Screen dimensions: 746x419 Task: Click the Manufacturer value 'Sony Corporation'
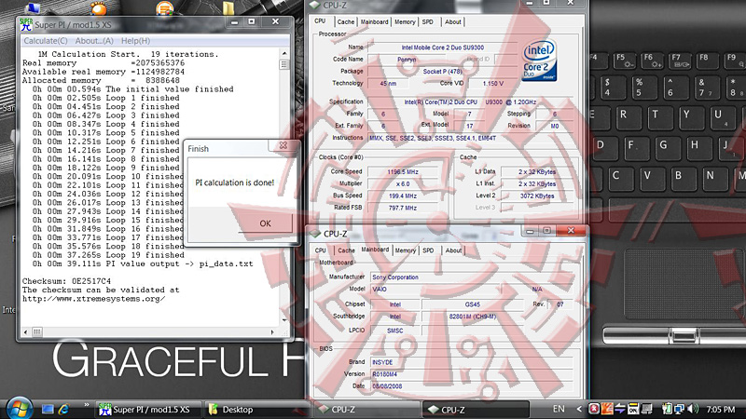(472, 277)
